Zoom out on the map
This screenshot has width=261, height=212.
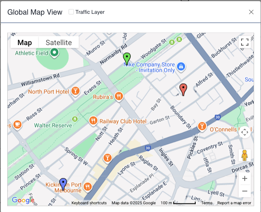point(245,191)
